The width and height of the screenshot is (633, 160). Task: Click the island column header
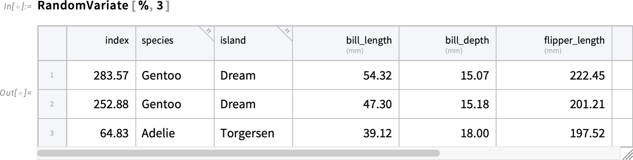(x=253, y=44)
